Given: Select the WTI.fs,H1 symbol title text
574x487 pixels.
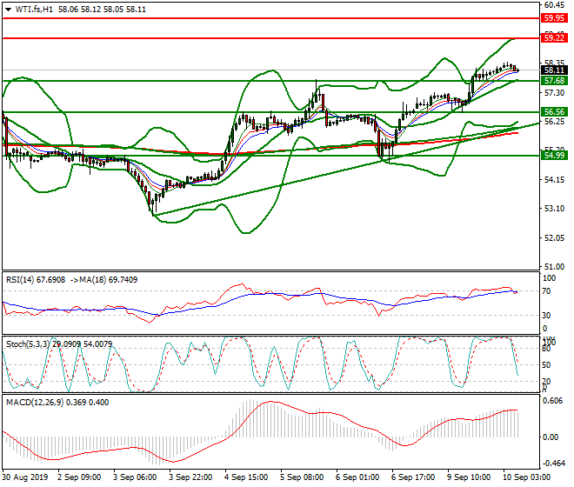Looking at the screenshot, I should [34, 10].
